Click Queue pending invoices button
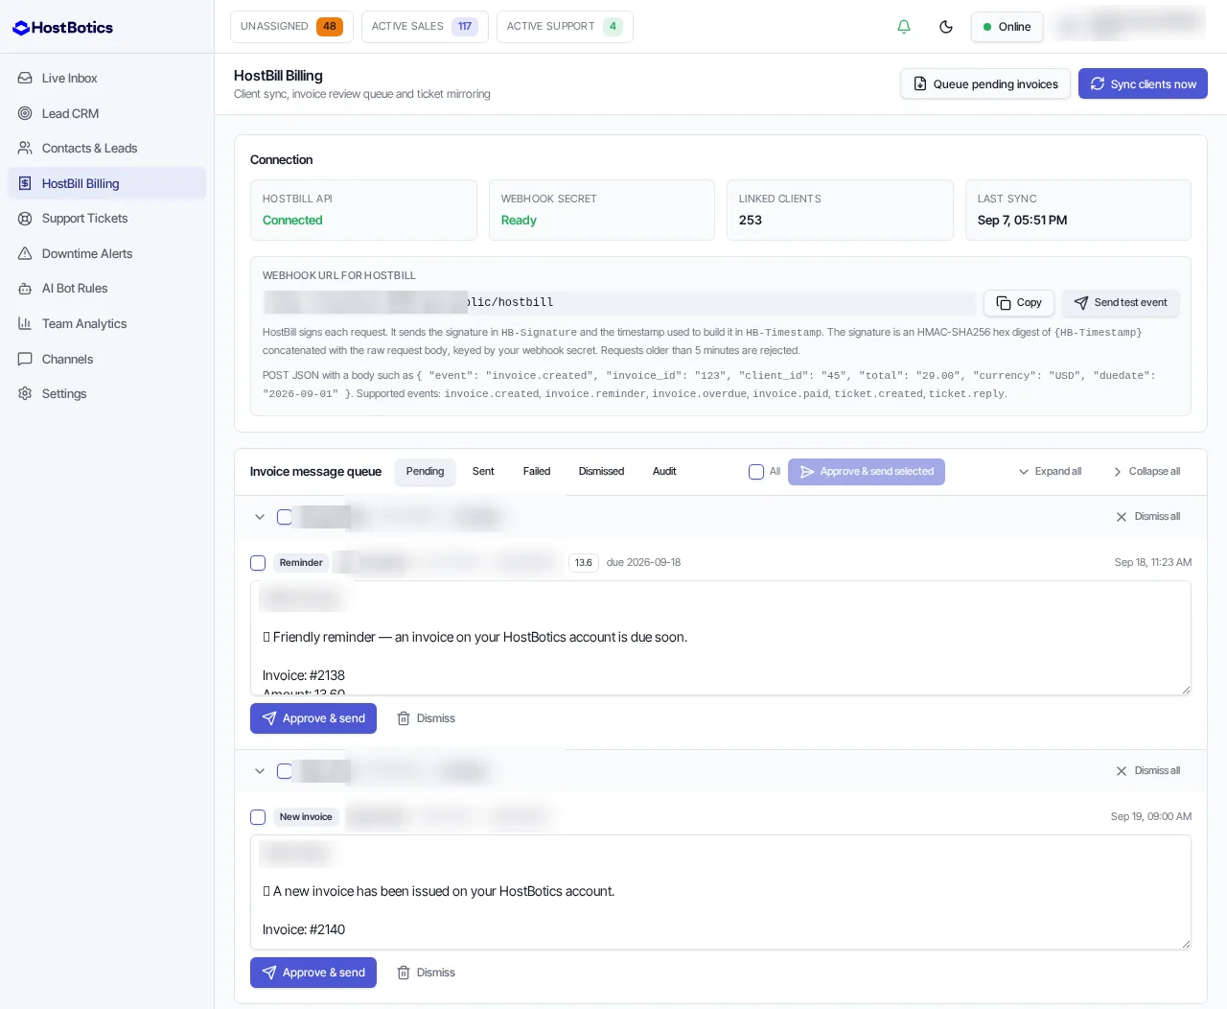This screenshot has height=1009, width=1227. point(985,83)
